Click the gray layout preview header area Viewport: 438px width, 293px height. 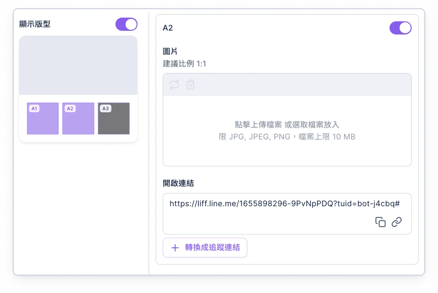point(78,65)
